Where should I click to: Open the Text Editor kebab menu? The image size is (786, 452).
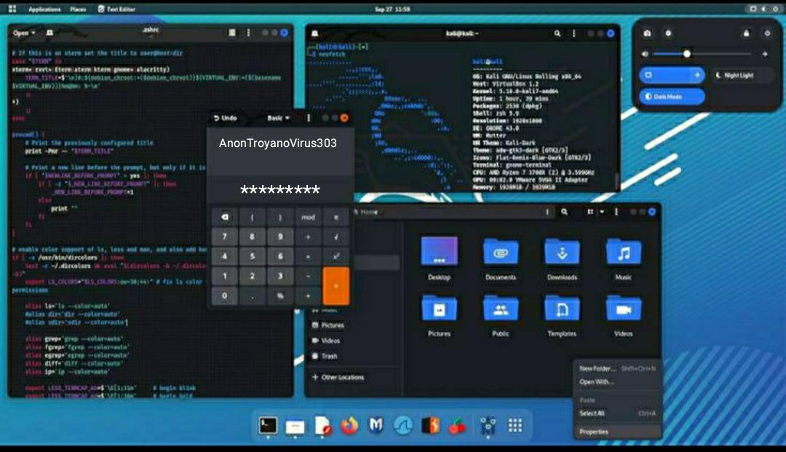point(248,33)
